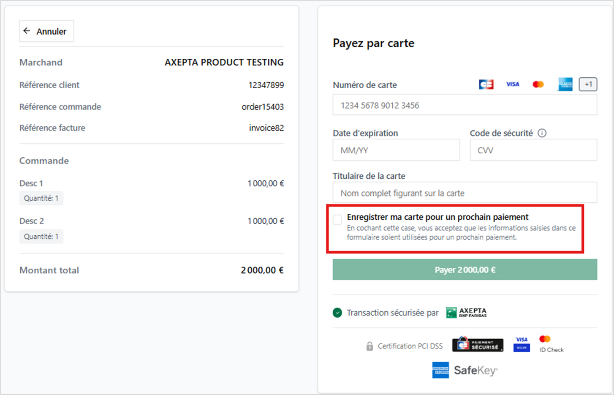
Task: Expand the +1 additional card brands
Action: click(x=588, y=84)
